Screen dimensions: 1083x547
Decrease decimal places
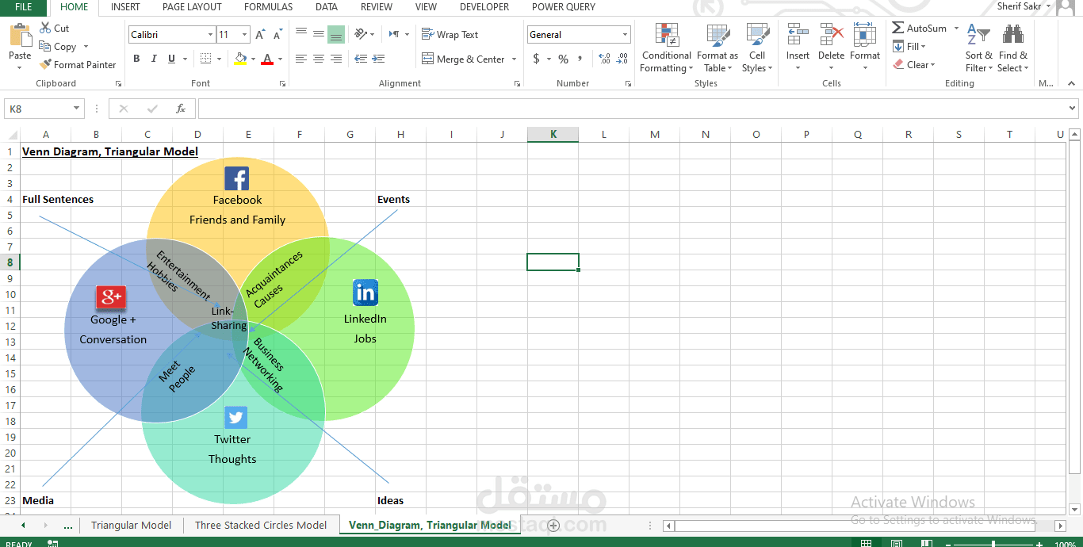pos(622,59)
